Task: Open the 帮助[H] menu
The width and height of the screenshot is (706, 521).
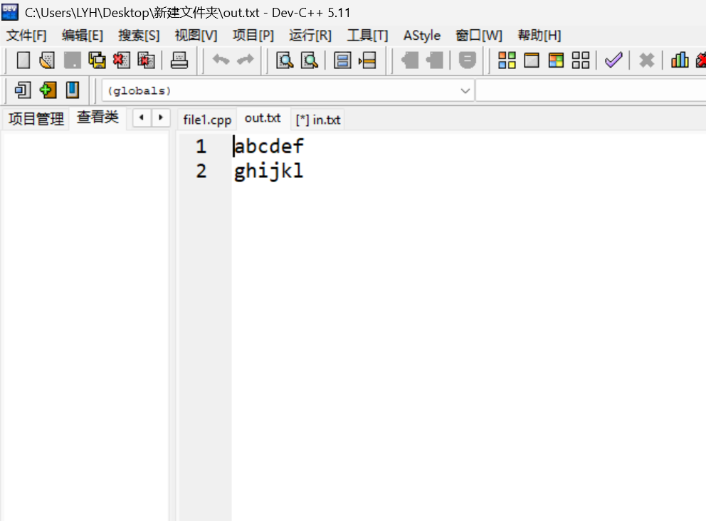Action: tap(539, 35)
